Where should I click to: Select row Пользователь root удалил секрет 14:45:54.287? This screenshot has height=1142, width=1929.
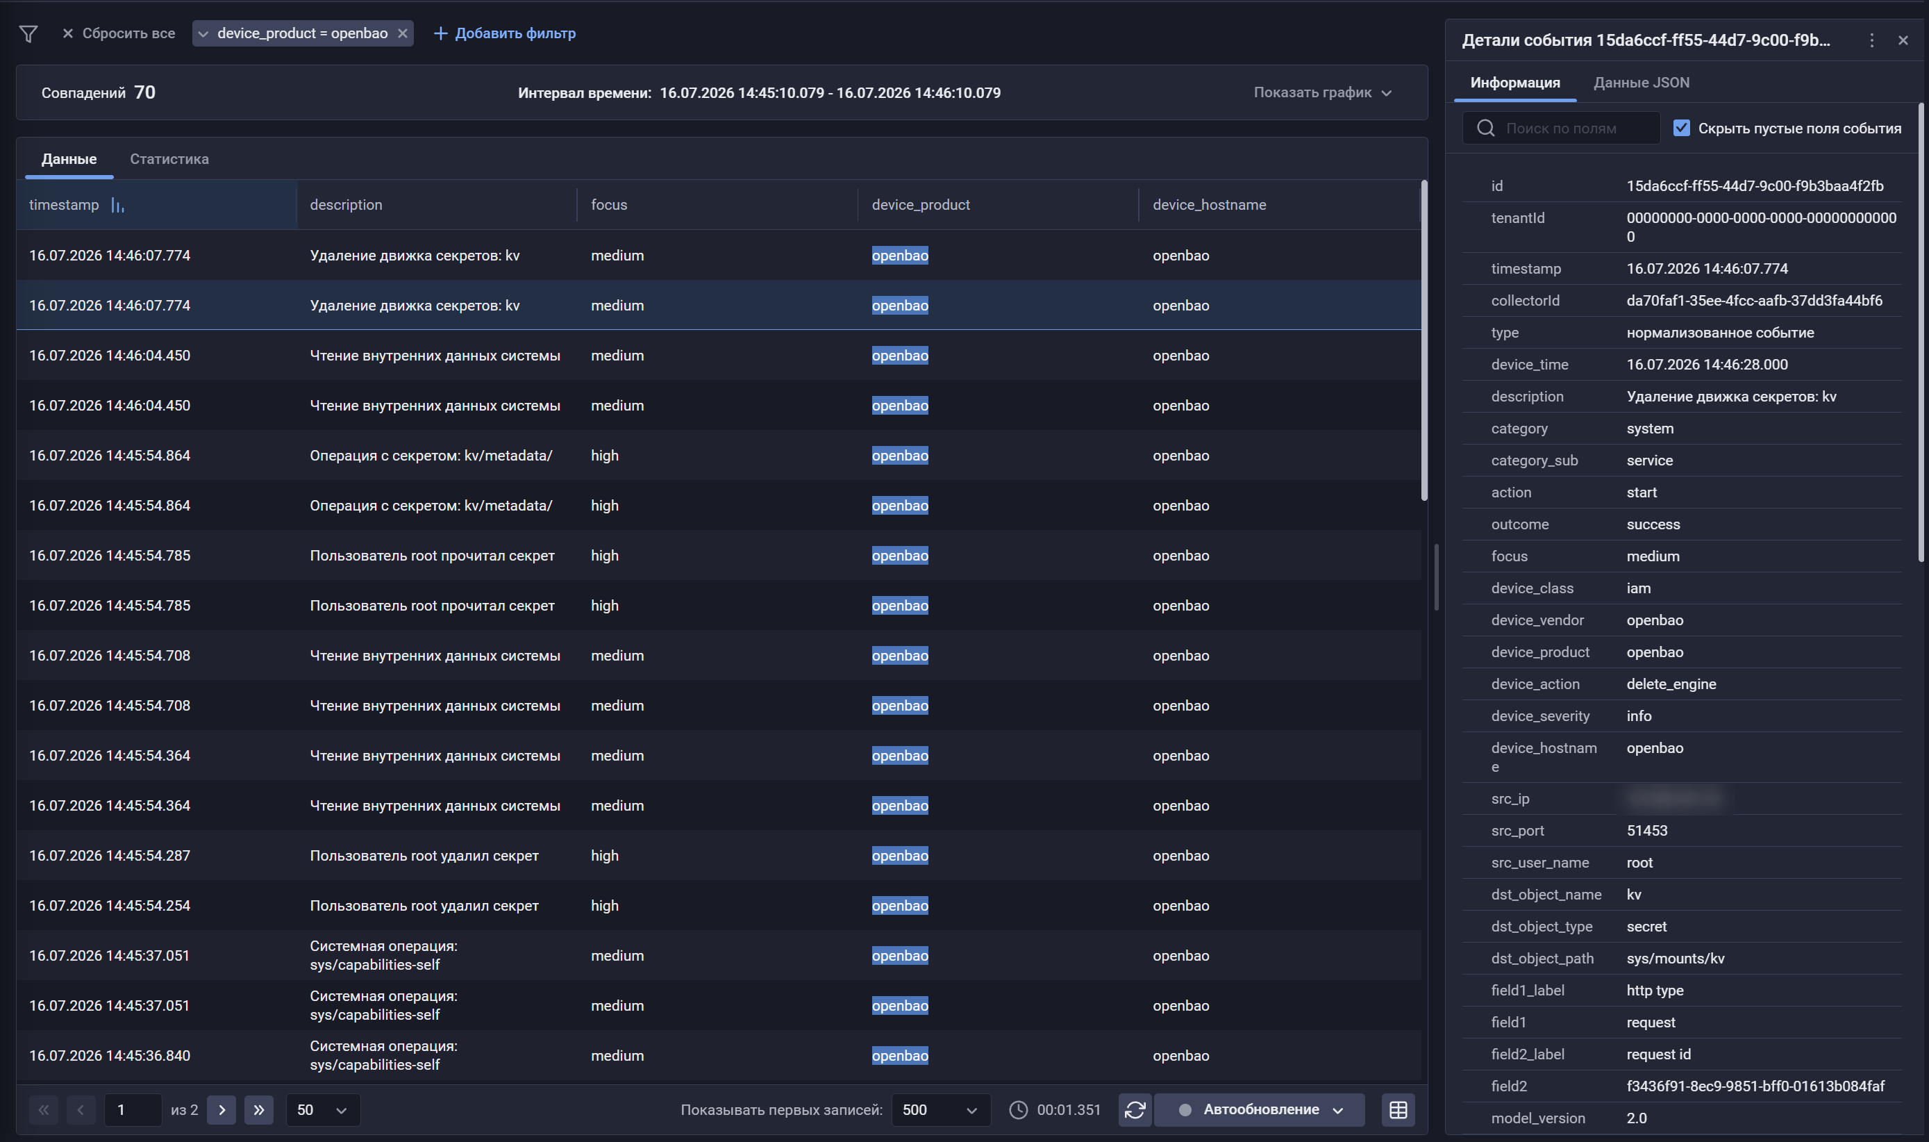(719, 856)
